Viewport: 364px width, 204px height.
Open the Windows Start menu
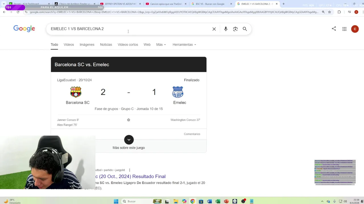[x=116, y=201]
